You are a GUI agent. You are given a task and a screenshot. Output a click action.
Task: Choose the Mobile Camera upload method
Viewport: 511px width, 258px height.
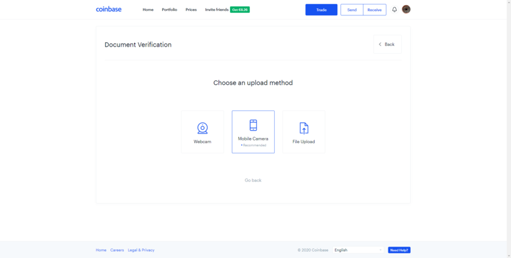253,132
